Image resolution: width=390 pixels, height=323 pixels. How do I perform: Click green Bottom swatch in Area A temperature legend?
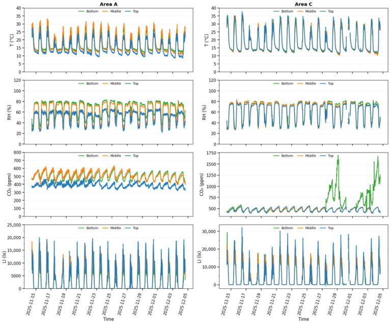[x=81, y=11]
